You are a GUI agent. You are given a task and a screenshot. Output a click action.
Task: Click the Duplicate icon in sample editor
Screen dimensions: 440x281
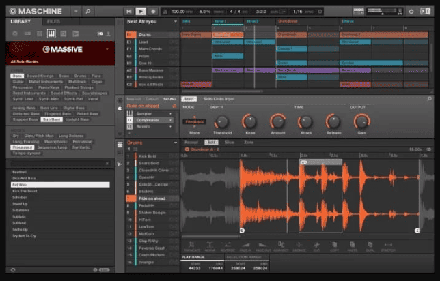tap(370, 246)
